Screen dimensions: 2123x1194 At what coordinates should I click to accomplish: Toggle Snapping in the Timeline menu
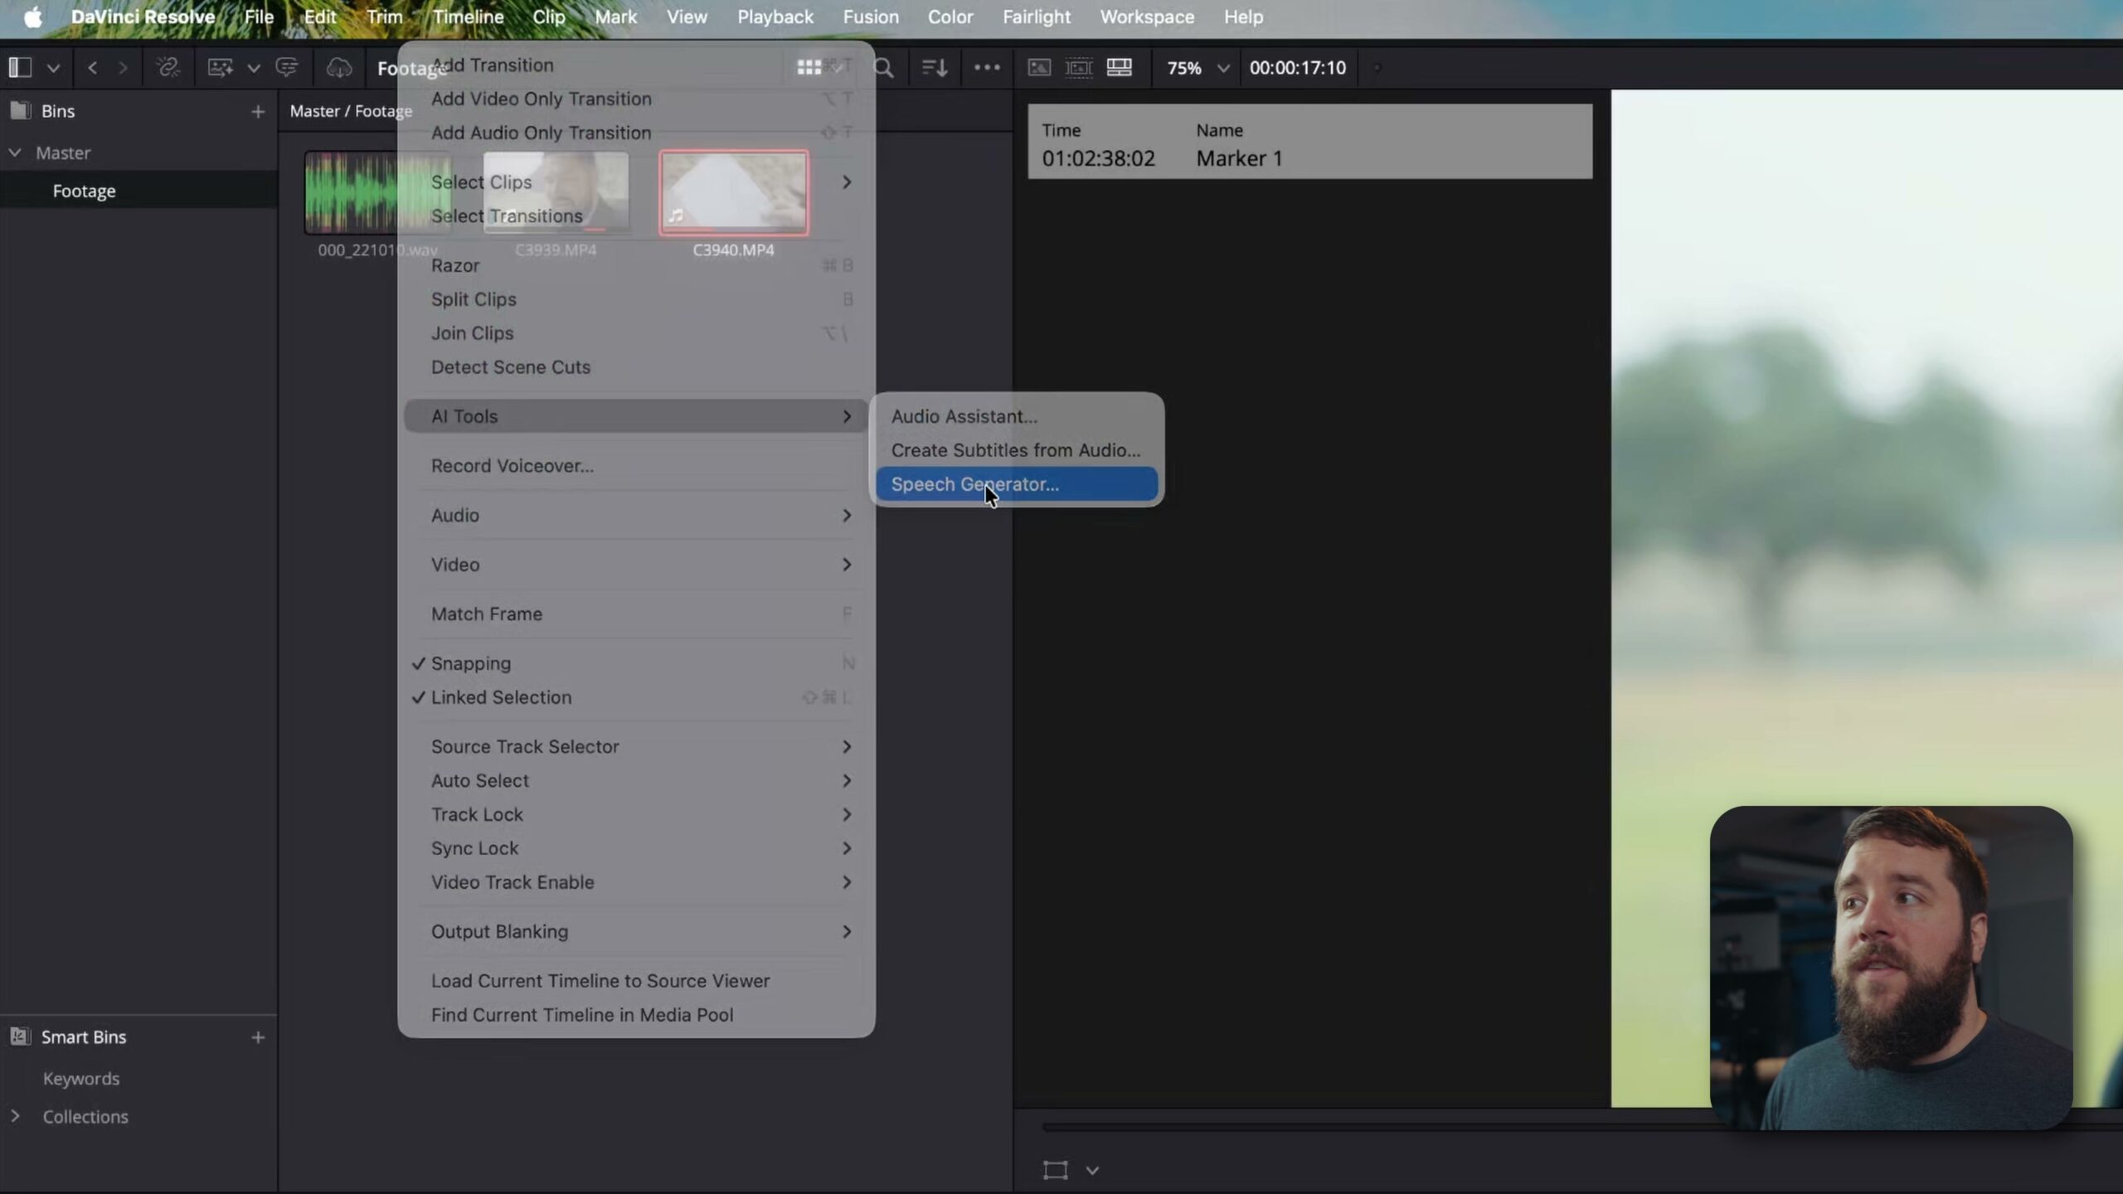pyautogui.click(x=636, y=663)
